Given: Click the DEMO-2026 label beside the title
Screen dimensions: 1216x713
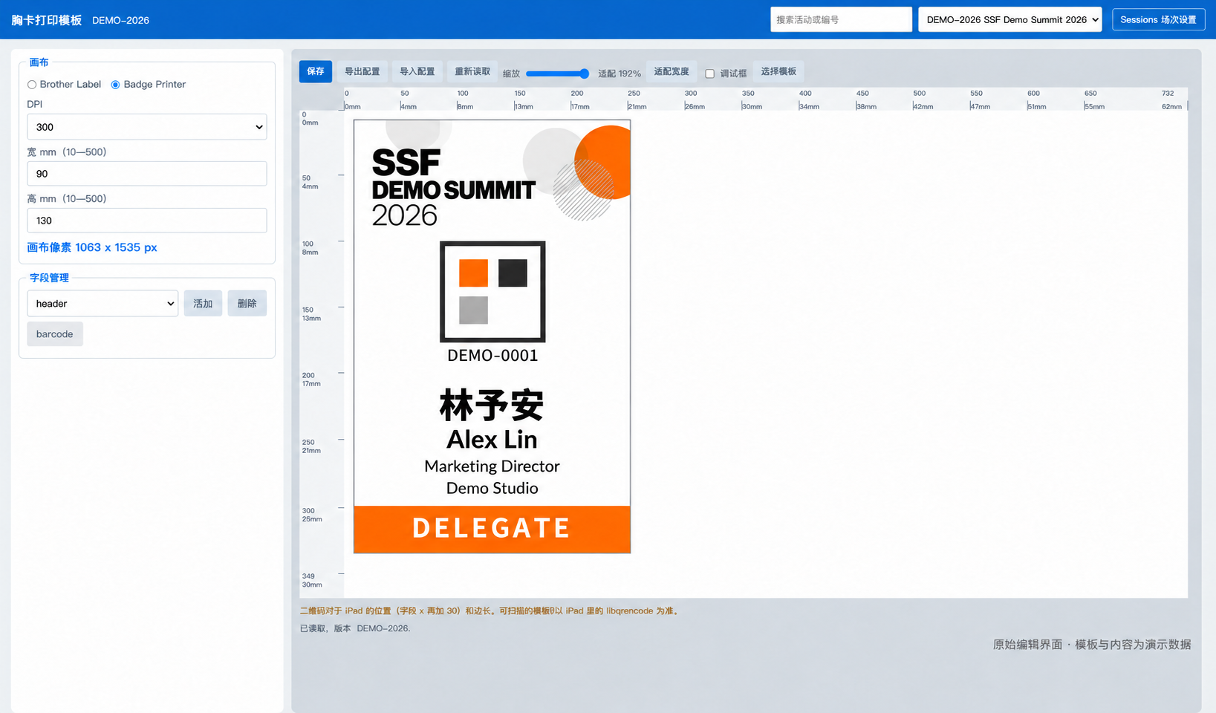Looking at the screenshot, I should [x=121, y=20].
